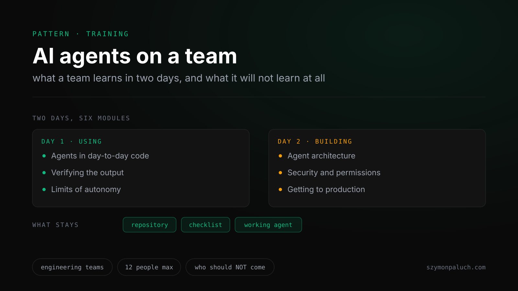Select 'Agents in day-to-day code' item
The height and width of the screenshot is (291, 518).
coord(100,156)
